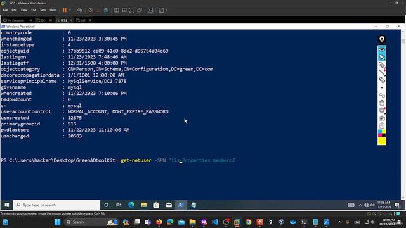Click the guest 'Type here to search' box

[56, 205]
